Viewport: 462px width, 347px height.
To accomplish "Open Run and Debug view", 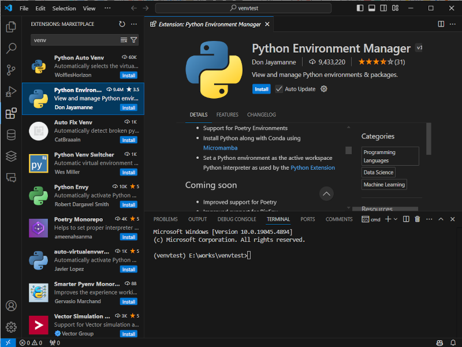I will (11, 92).
